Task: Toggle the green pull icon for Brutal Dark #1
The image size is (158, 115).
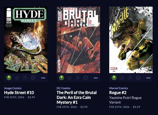Action: 62,78
